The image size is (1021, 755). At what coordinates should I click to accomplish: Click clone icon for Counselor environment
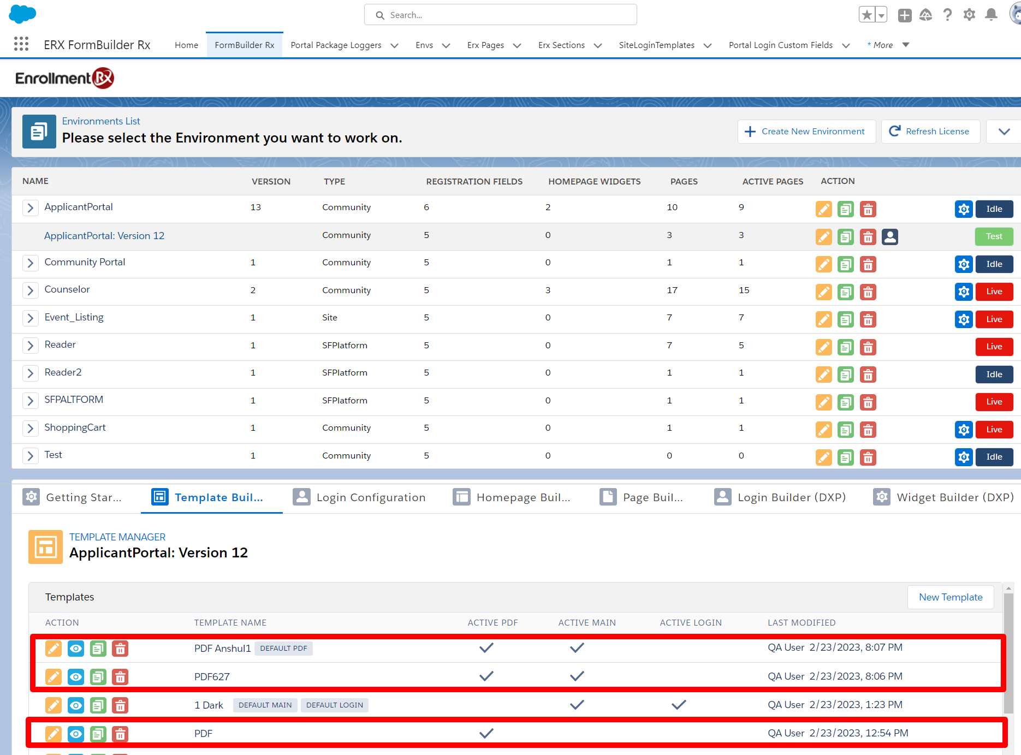[845, 292]
